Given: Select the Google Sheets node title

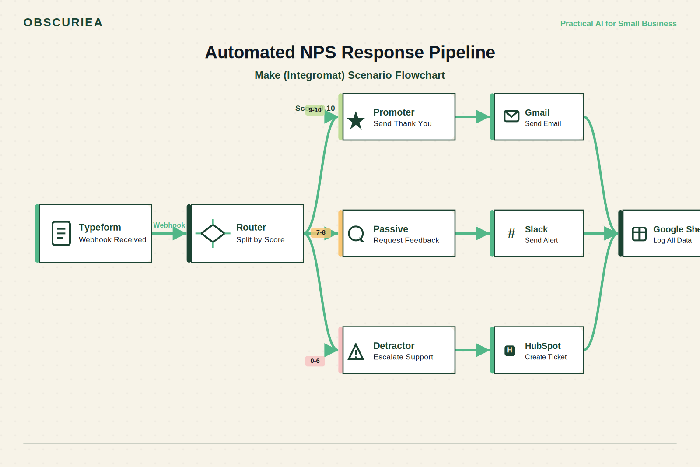Looking at the screenshot, I should pos(676,229).
